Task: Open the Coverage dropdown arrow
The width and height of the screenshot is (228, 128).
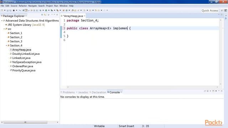Action: click(55, 10)
